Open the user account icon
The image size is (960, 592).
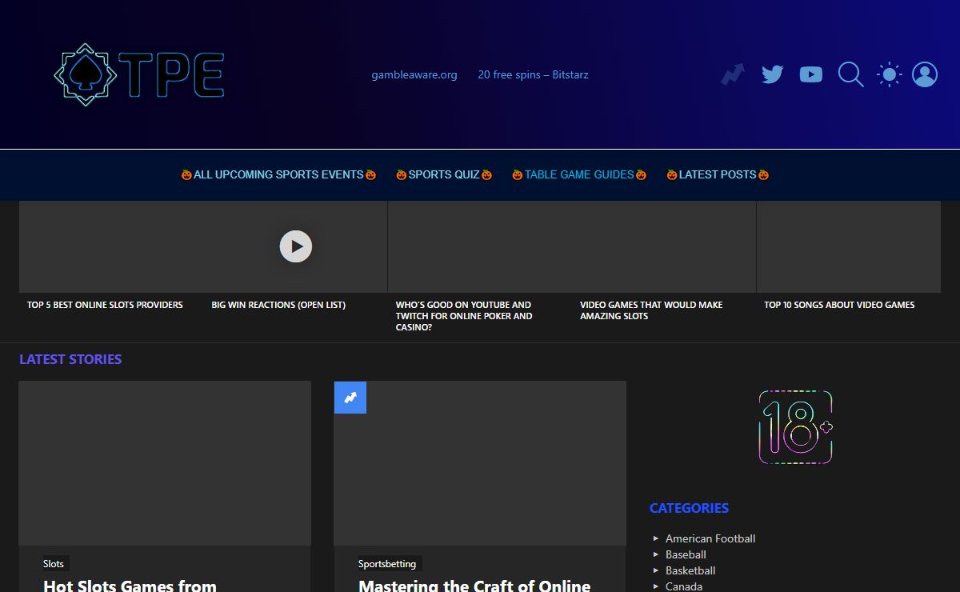[x=925, y=74]
